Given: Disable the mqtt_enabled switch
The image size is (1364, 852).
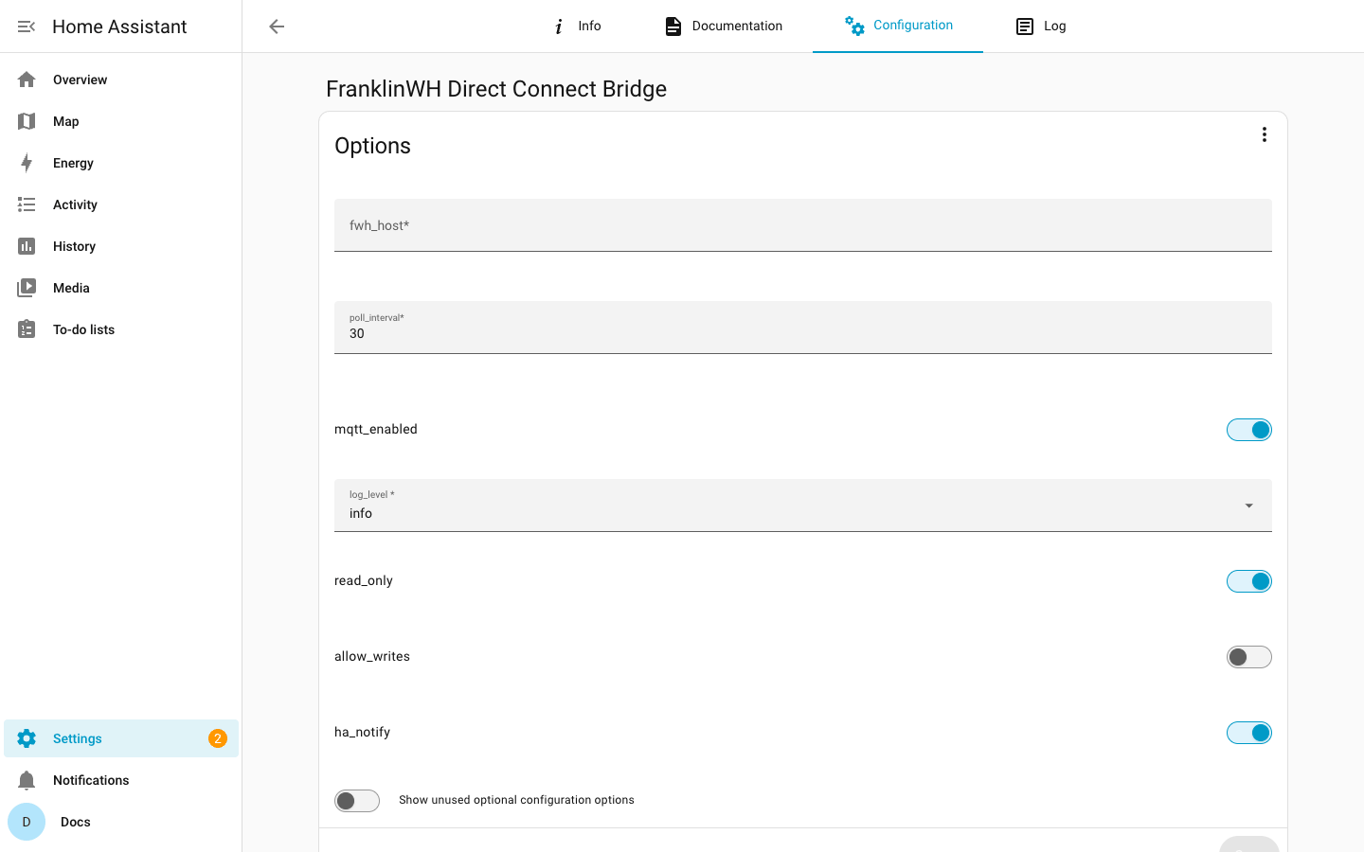Looking at the screenshot, I should pyautogui.click(x=1249, y=430).
